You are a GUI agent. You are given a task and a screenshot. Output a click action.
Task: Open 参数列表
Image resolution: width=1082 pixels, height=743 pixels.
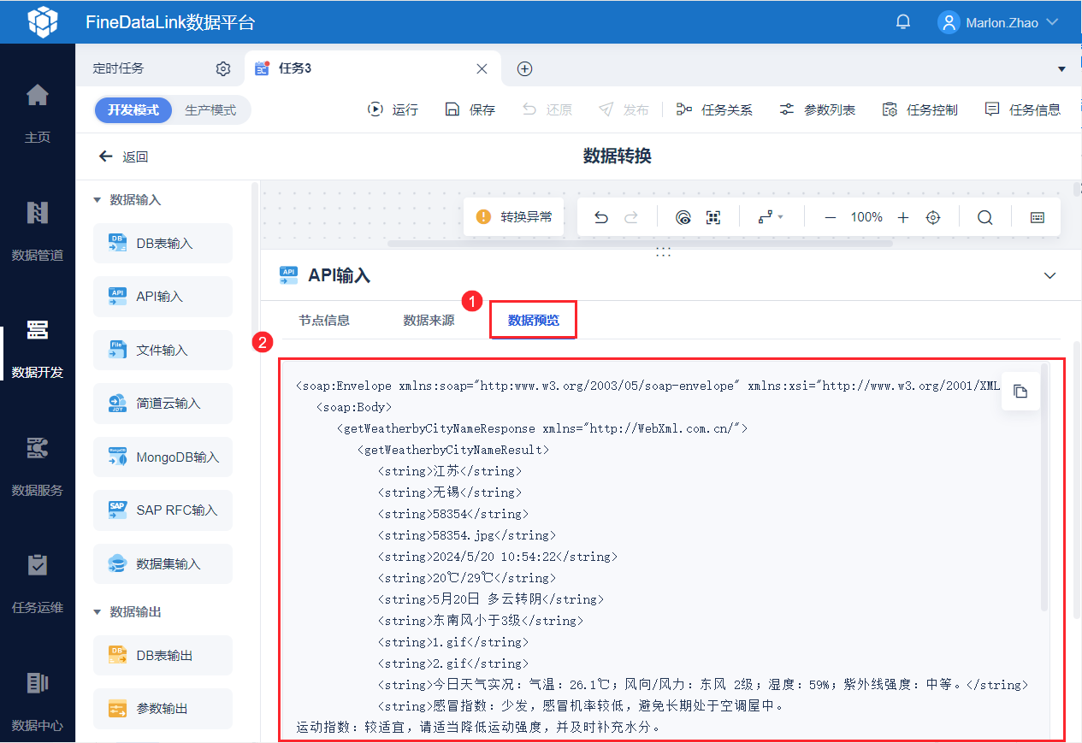[817, 109]
